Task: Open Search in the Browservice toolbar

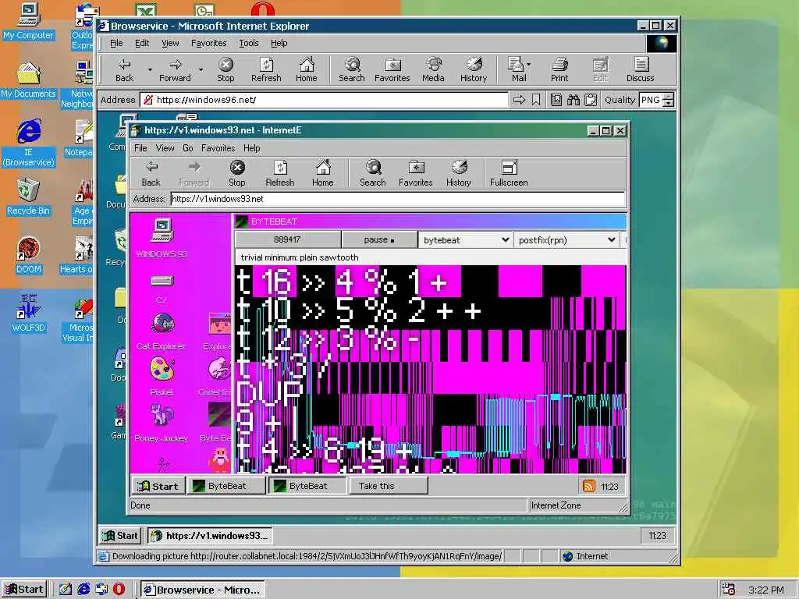Action: pyautogui.click(x=352, y=69)
